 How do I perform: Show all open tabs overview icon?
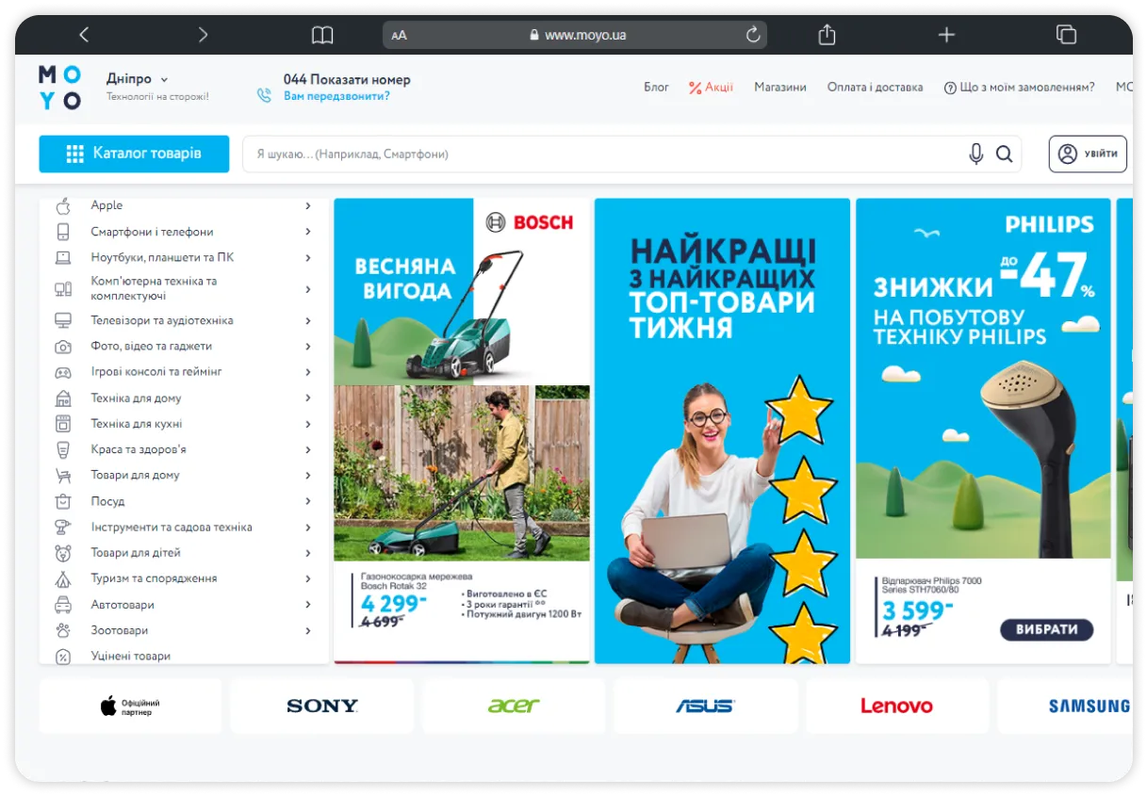tap(1066, 35)
